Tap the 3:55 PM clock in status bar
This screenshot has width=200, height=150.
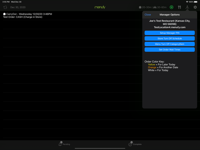click(6, 2)
